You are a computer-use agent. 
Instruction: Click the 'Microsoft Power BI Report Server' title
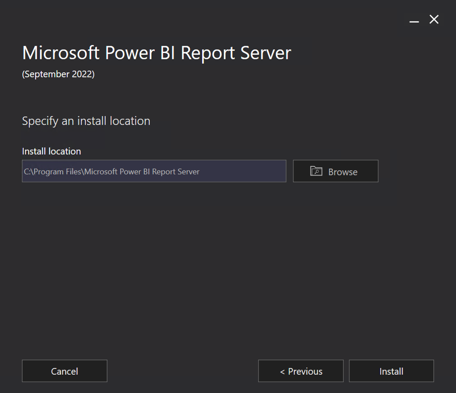157,53
